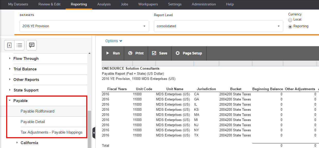Select the Reporting currency radio button
The width and height of the screenshot is (319, 148).
pyautogui.click(x=290, y=26)
